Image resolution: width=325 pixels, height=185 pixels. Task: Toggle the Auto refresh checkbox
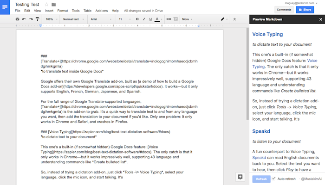pyautogui.click(x=273, y=179)
